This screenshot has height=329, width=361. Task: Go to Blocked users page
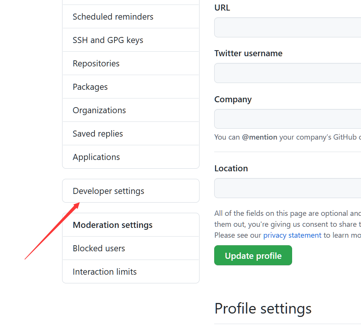[x=99, y=248]
